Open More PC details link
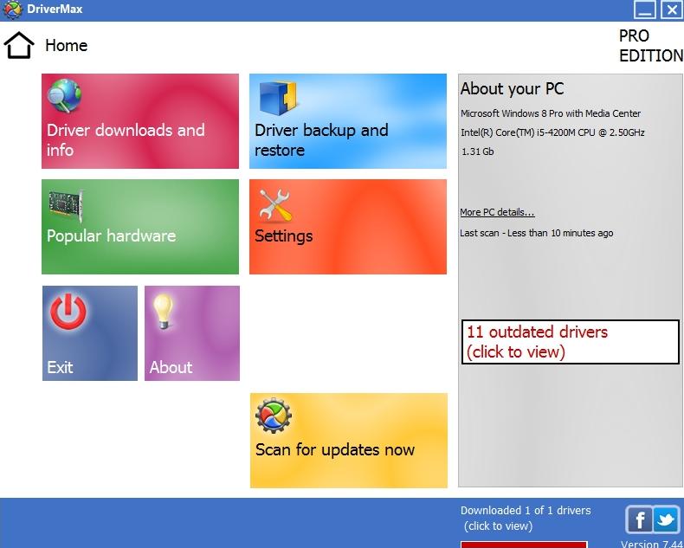This screenshot has height=548, width=684. click(497, 212)
